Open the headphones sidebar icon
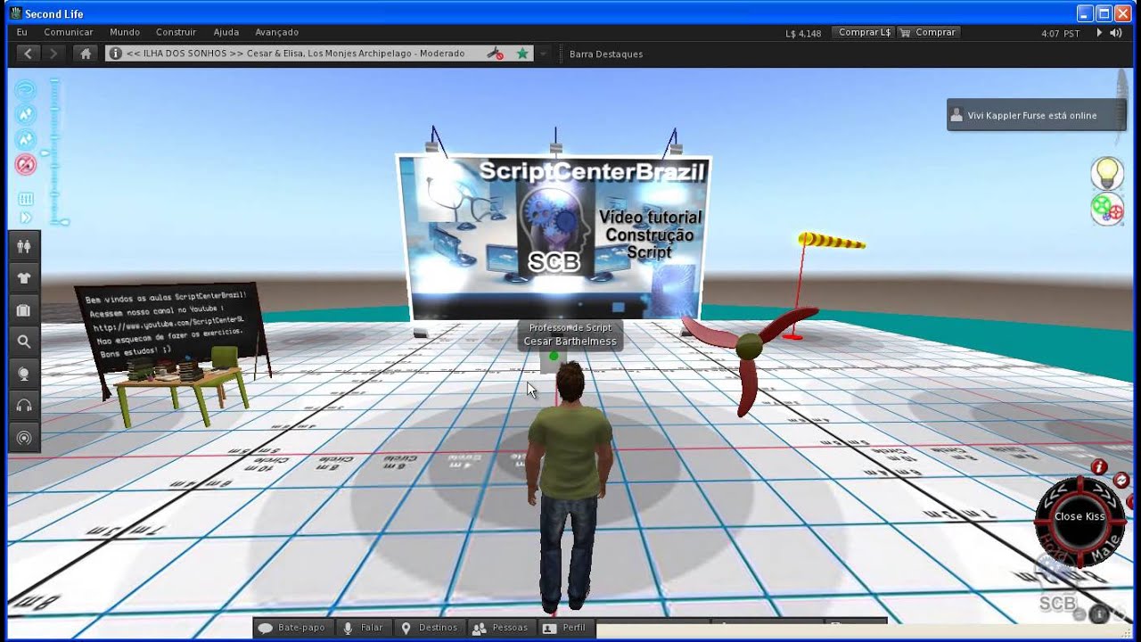 (24, 406)
